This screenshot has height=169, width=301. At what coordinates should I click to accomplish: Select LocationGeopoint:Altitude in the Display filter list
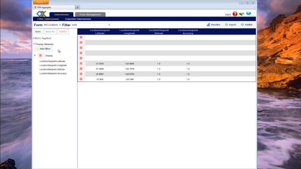point(52,69)
